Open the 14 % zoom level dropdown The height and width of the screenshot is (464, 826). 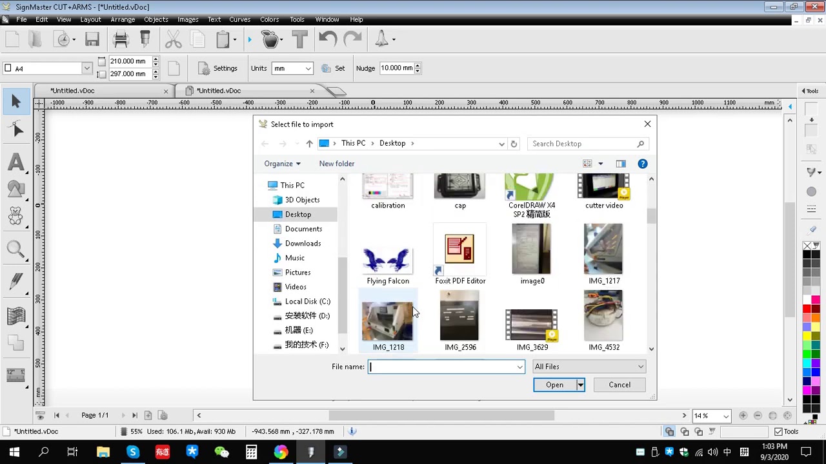point(726,416)
